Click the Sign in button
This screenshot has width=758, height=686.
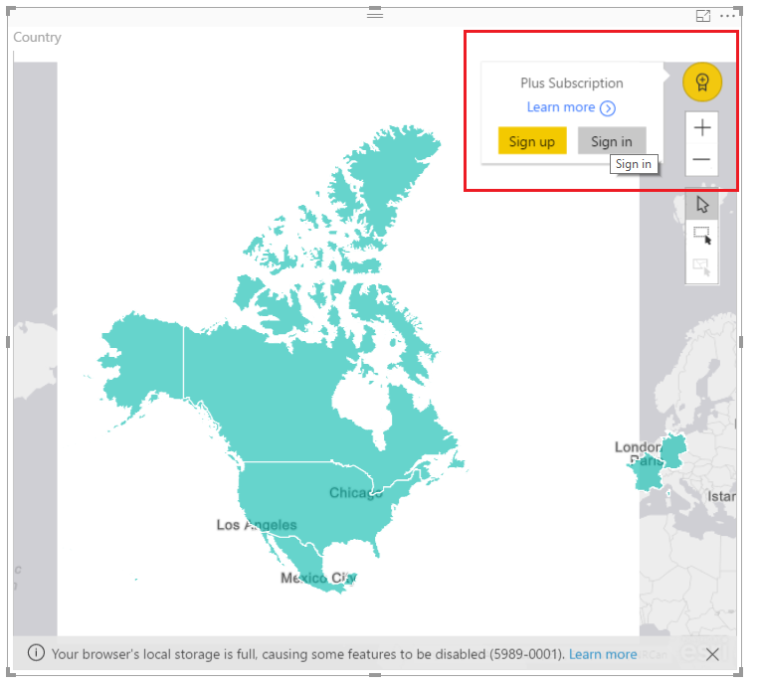612,141
